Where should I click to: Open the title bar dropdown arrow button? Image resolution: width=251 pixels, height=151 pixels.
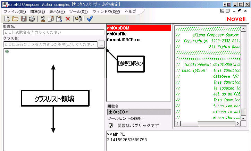pos(225,5)
